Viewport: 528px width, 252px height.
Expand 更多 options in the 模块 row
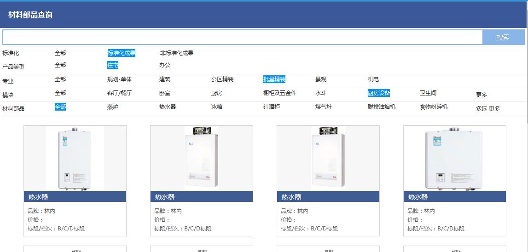pyautogui.click(x=481, y=95)
